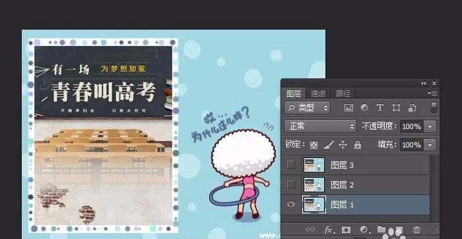Select layer name 图层 3

pyautogui.click(x=342, y=165)
